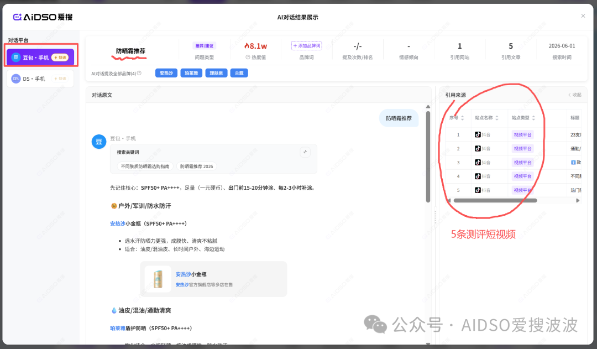
Task: Select the DS·手机 platform
Action: point(40,79)
